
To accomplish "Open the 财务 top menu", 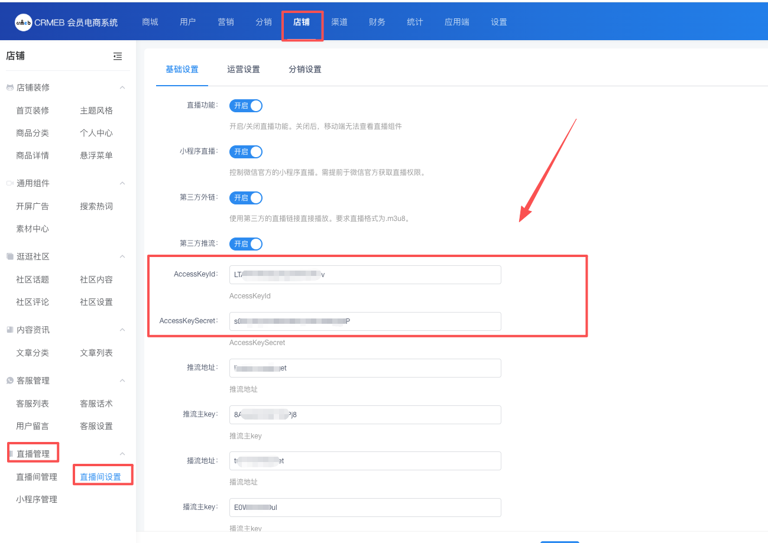I will pyautogui.click(x=377, y=22).
